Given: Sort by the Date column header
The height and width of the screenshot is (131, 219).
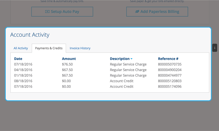Looking at the screenshot, I should pos(18,59).
